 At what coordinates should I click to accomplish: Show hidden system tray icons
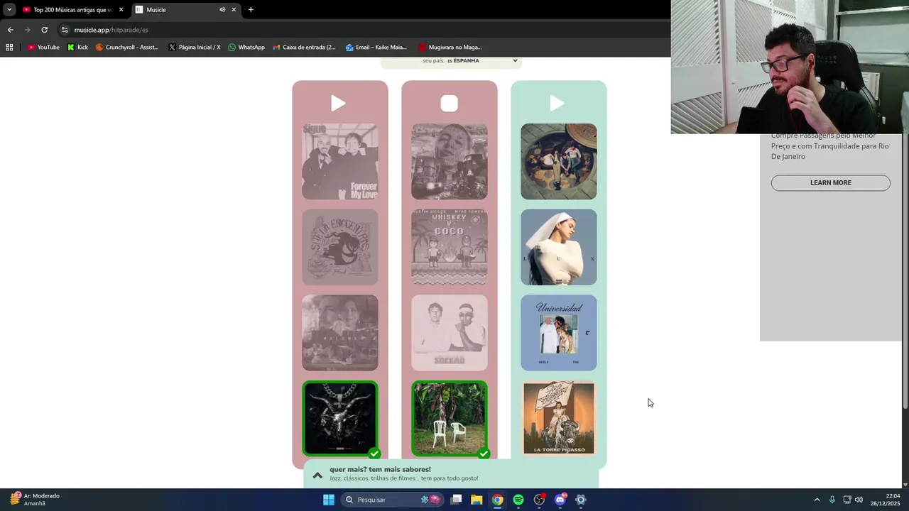pos(817,500)
